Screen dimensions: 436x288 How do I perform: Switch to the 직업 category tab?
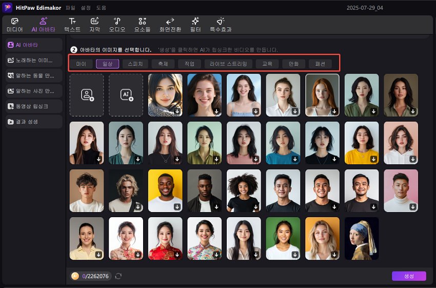pos(189,64)
